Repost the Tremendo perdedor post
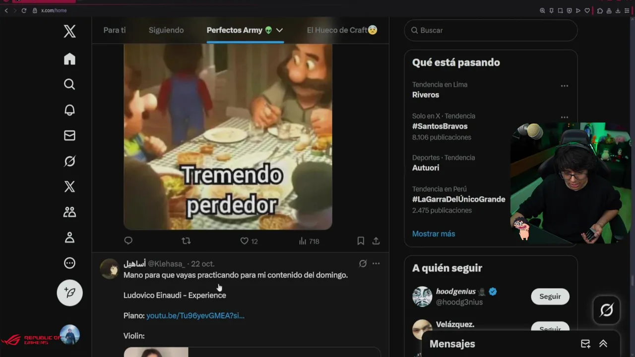This screenshot has height=357, width=635. tap(186, 240)
